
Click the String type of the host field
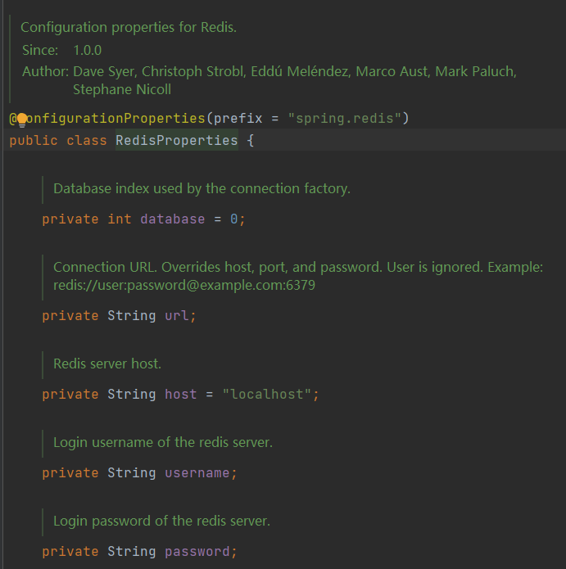131,395
